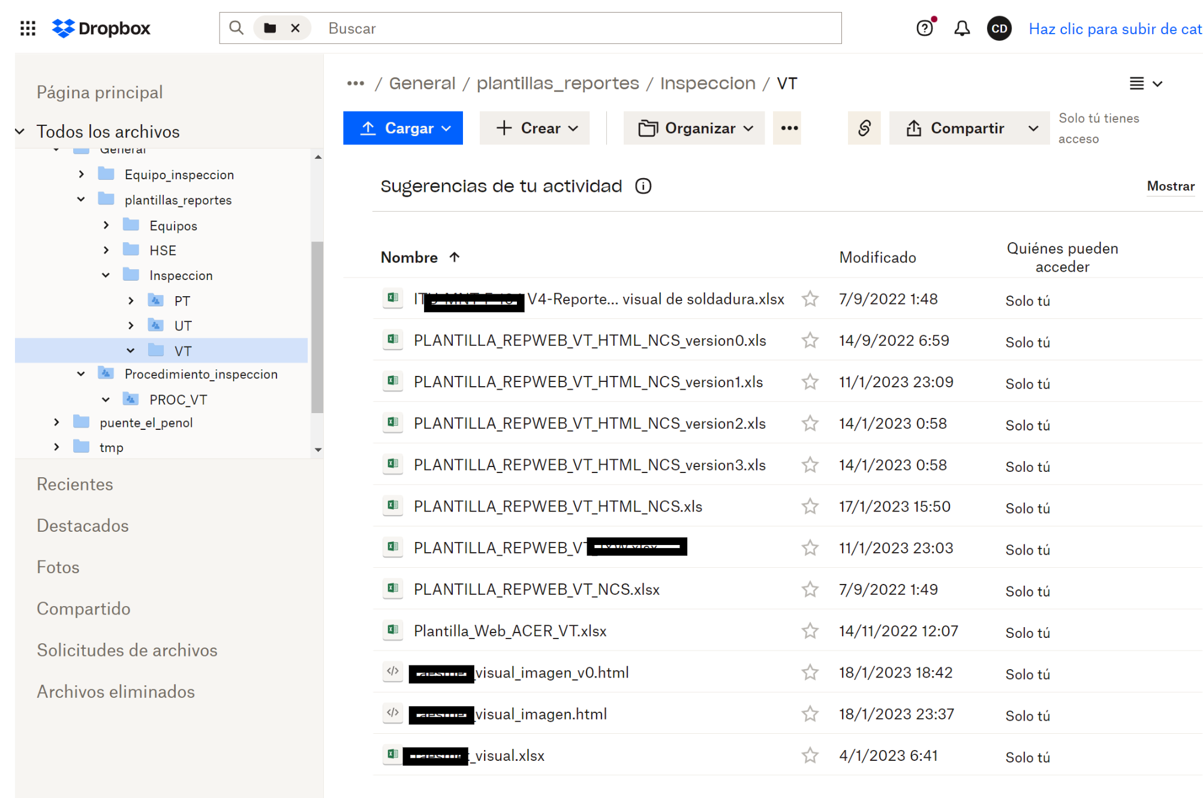
Task: Open the Compartir dropdown arrow
Action: coord(1033,128)
